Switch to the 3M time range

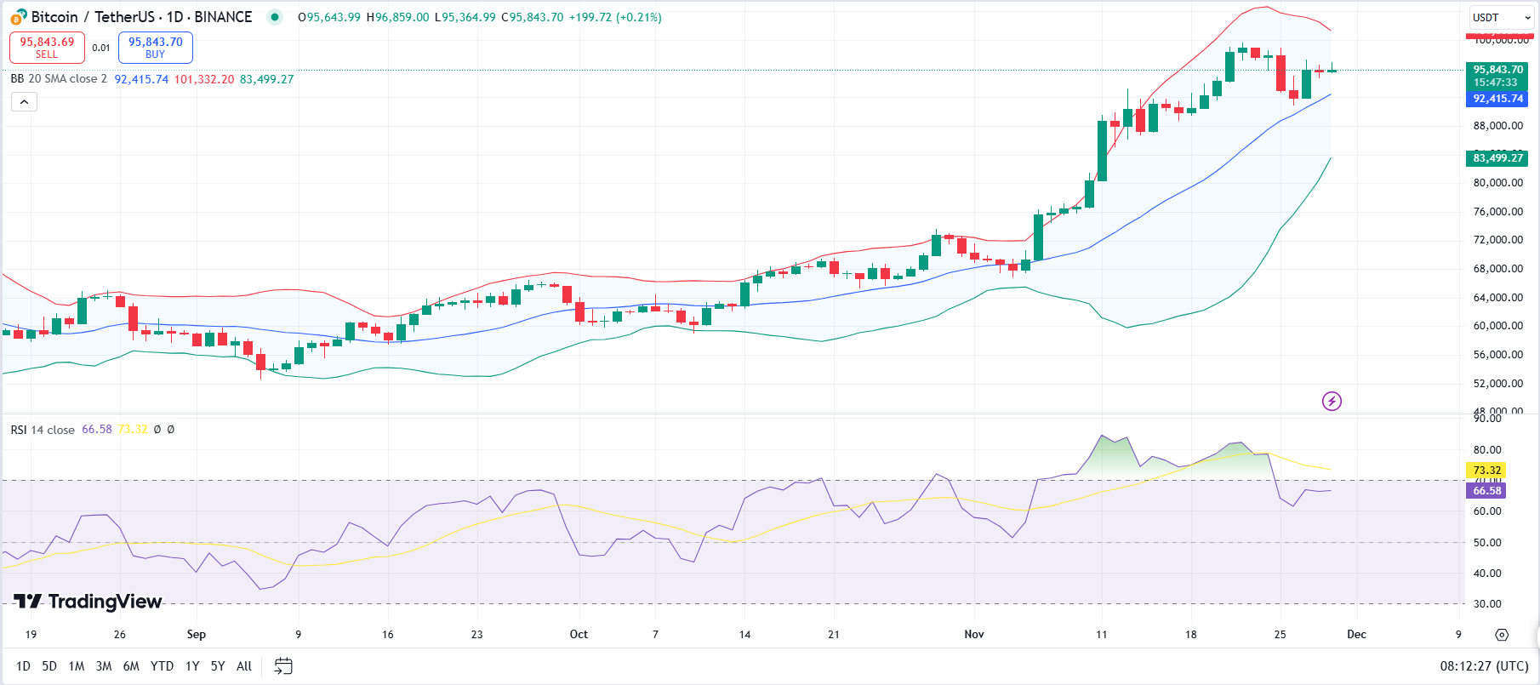pyautogui.click(x=104, y=666)
